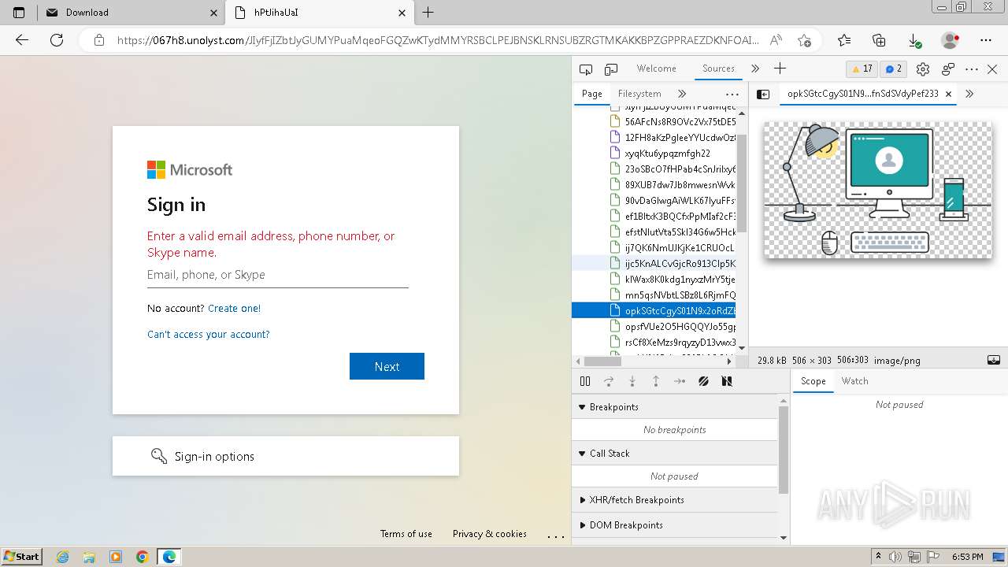The width and height of the screenshot is (1008, 567).
Task: Open Can't access your account? link
Action: 209,335
